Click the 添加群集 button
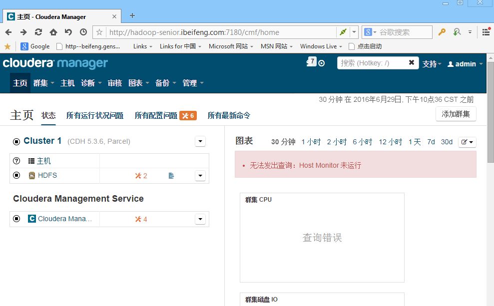Image resolution: width=494 pixels, height=306 pixels. pyautogui.click(x=456, y=114)
